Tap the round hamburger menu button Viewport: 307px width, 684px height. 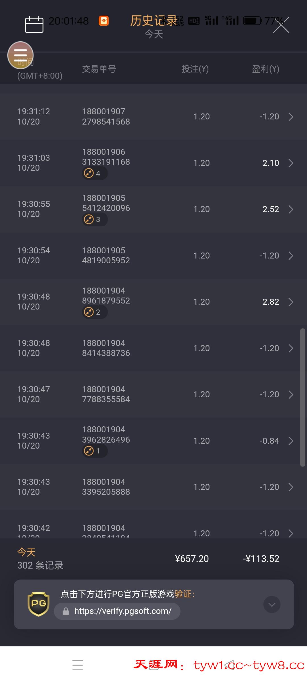(x=20, y=55)
